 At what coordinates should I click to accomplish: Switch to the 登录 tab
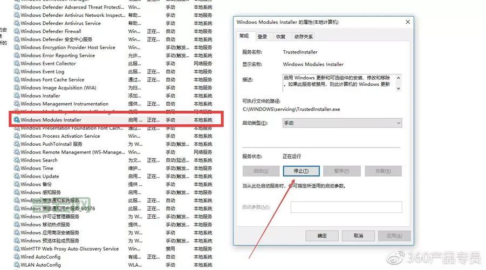(x=262, y=37)
